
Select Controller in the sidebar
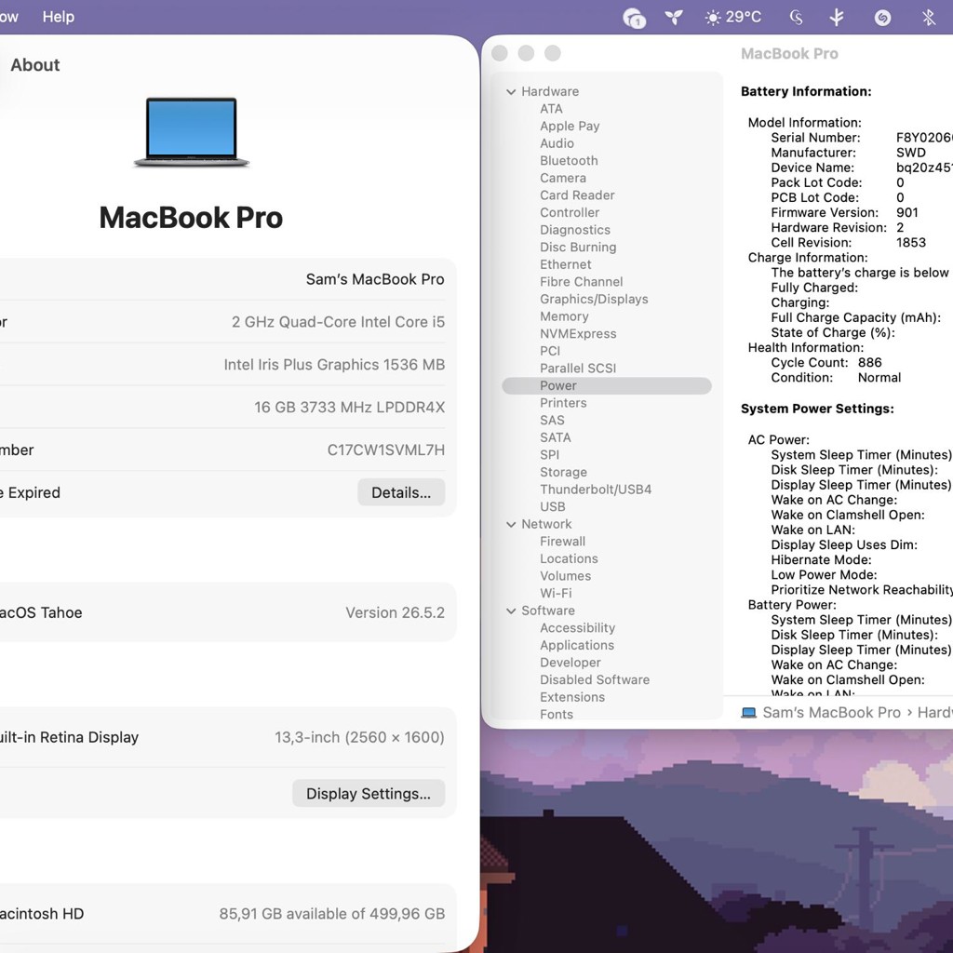[570, 213]
